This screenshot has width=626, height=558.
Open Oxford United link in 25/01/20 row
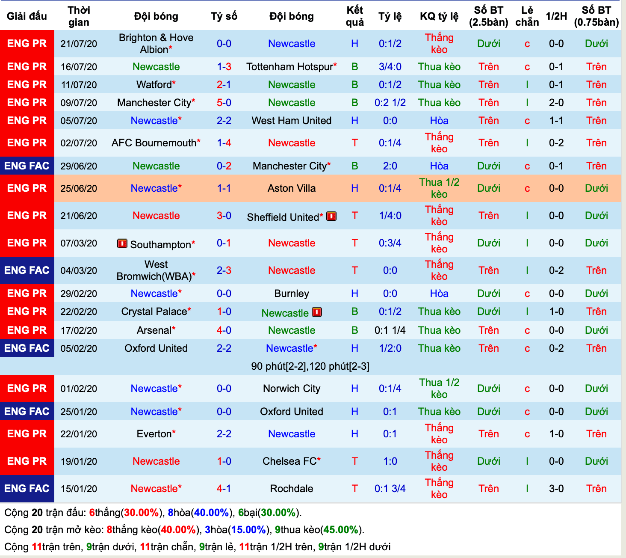tap(292, 412)
